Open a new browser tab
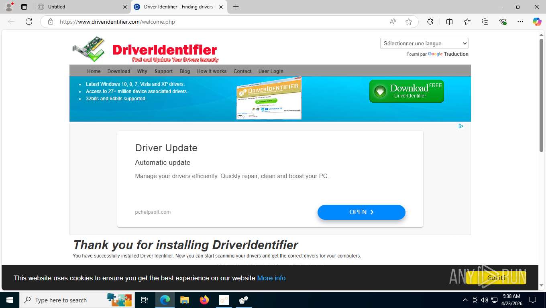The width and height of the screenshot is (546, 308). 236,7
